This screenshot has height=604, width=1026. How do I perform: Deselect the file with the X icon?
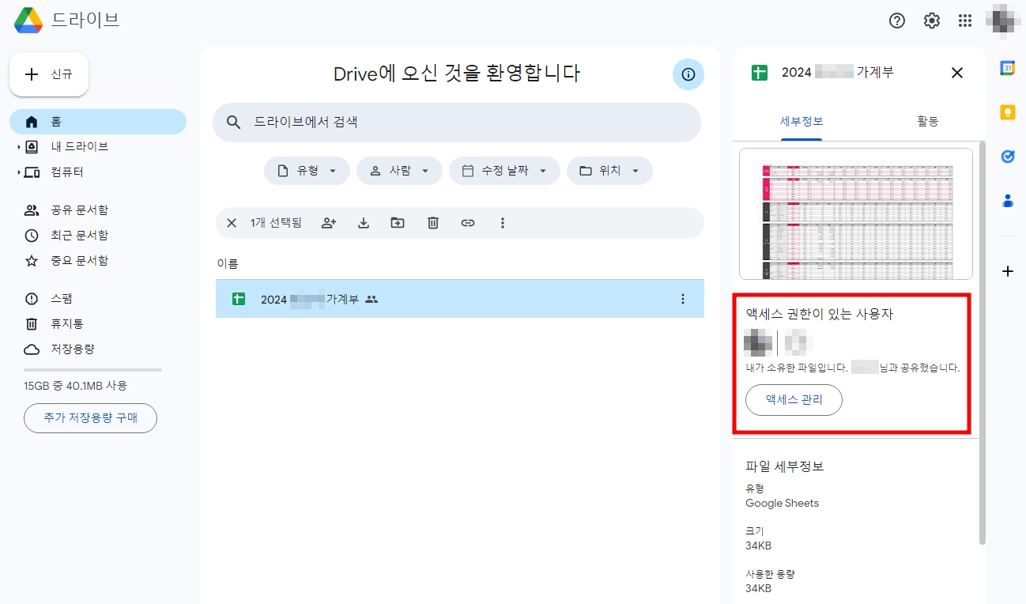[x=231, y=223]
